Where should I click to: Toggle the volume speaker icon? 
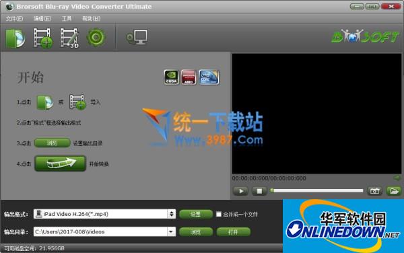[397, 178]
